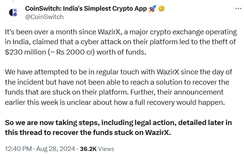Click "WazirX, a major crypto exchange" phrase
Image resolution: width=244 pixels, height=154 pixels.
(x=150, y=32)
